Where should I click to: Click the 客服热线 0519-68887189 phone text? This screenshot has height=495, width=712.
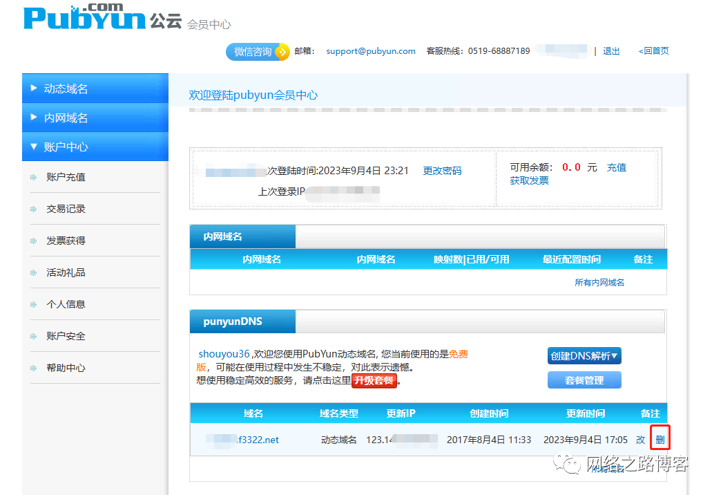point(478,51)
